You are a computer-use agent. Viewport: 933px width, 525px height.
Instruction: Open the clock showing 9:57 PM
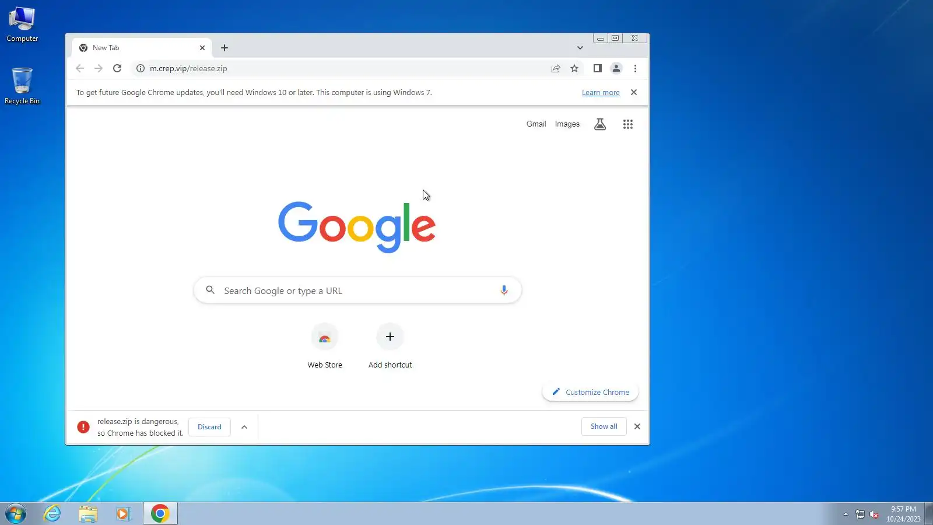click(903, 514)
